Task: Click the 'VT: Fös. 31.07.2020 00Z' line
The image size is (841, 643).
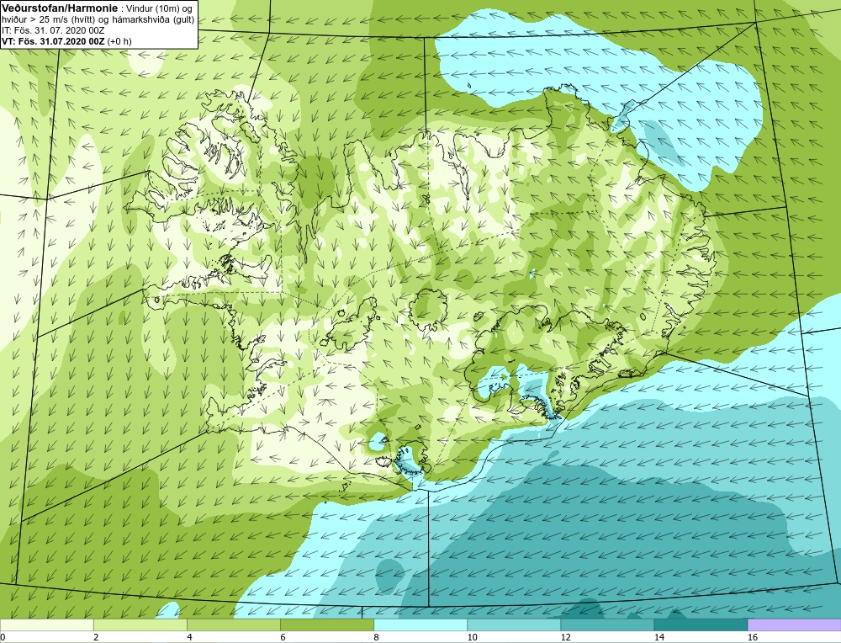Action: (53, 41)
